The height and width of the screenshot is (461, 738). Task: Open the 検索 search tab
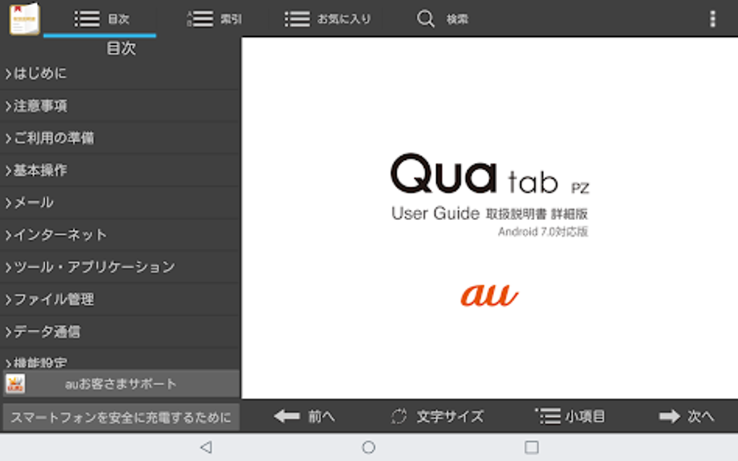point(442,19)
